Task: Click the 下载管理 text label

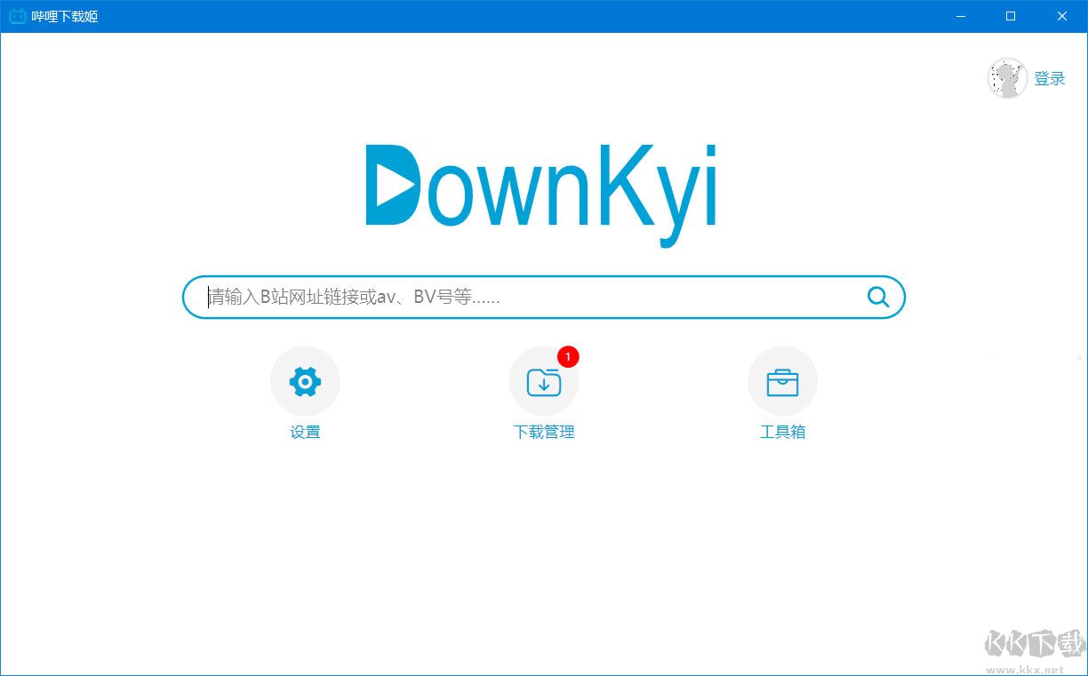Action: coord(544,433)
